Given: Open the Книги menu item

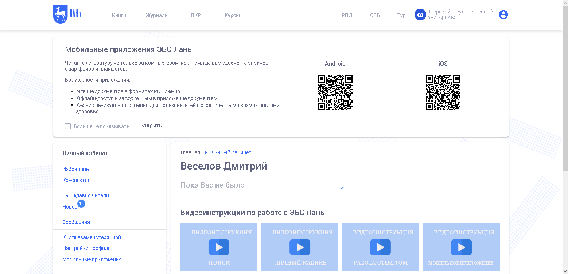Looking at the screenshot, I should 119,15.
